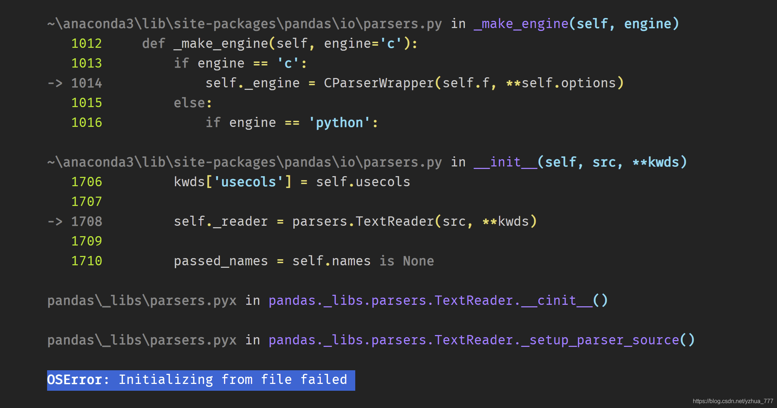777x408 pixels.
Task: Click the passed_names variable
Action: click(220, 261)
